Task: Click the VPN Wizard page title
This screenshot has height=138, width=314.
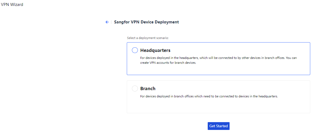Action: tap(12, 5)
